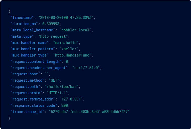Click the "meta.local_hostname" key
191x129 pixels.
click(33, 30)
